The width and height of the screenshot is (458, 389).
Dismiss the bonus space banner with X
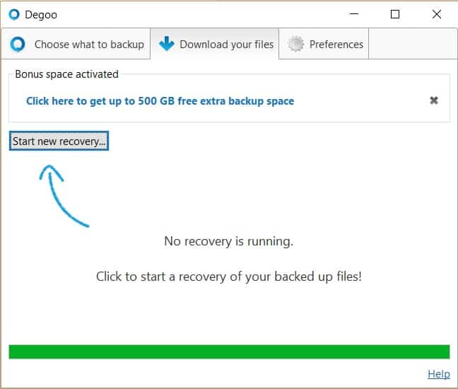434,100
